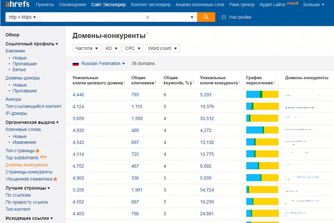The width and height of the screenshot is (334, 223).
Task: Open the Russian Federation country dropdown
Action: pos(103,64)
